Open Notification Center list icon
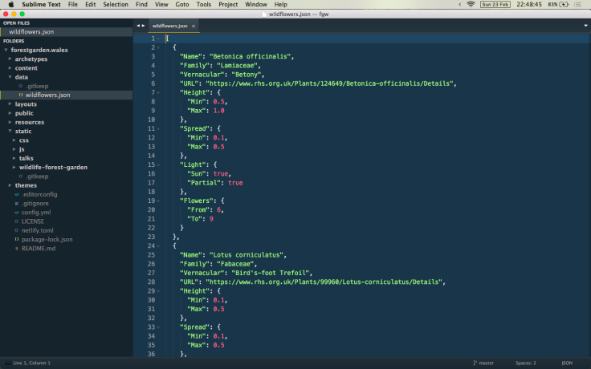 tap(577, 5)
